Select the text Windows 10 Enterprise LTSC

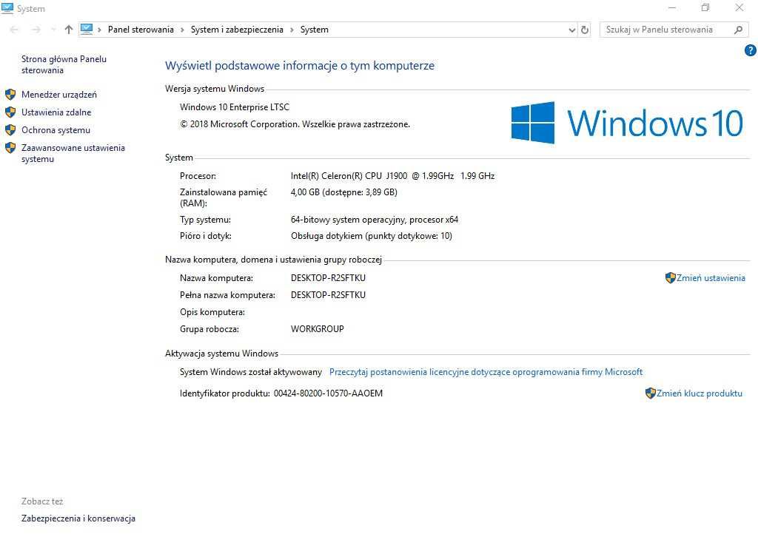235,107
